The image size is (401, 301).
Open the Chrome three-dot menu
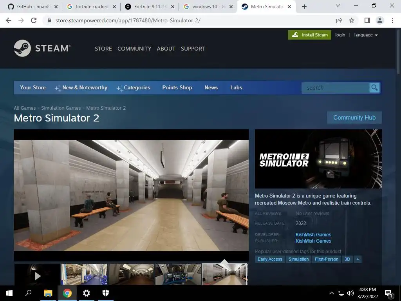click(x=392, y=20)
